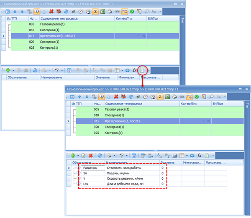251x218 pixels.
Task: Open the filter dropdown arrow in the front window
Action: pos(127,155)
